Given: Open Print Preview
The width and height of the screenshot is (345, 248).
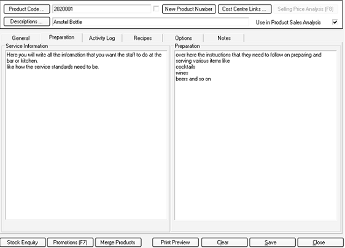Looking at the screenshot, I should click(176, 242).
